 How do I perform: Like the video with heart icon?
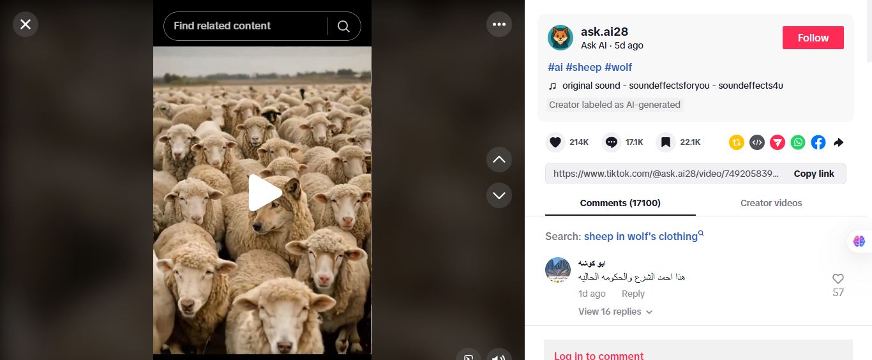pyautogui.click(x=555, y=142)
